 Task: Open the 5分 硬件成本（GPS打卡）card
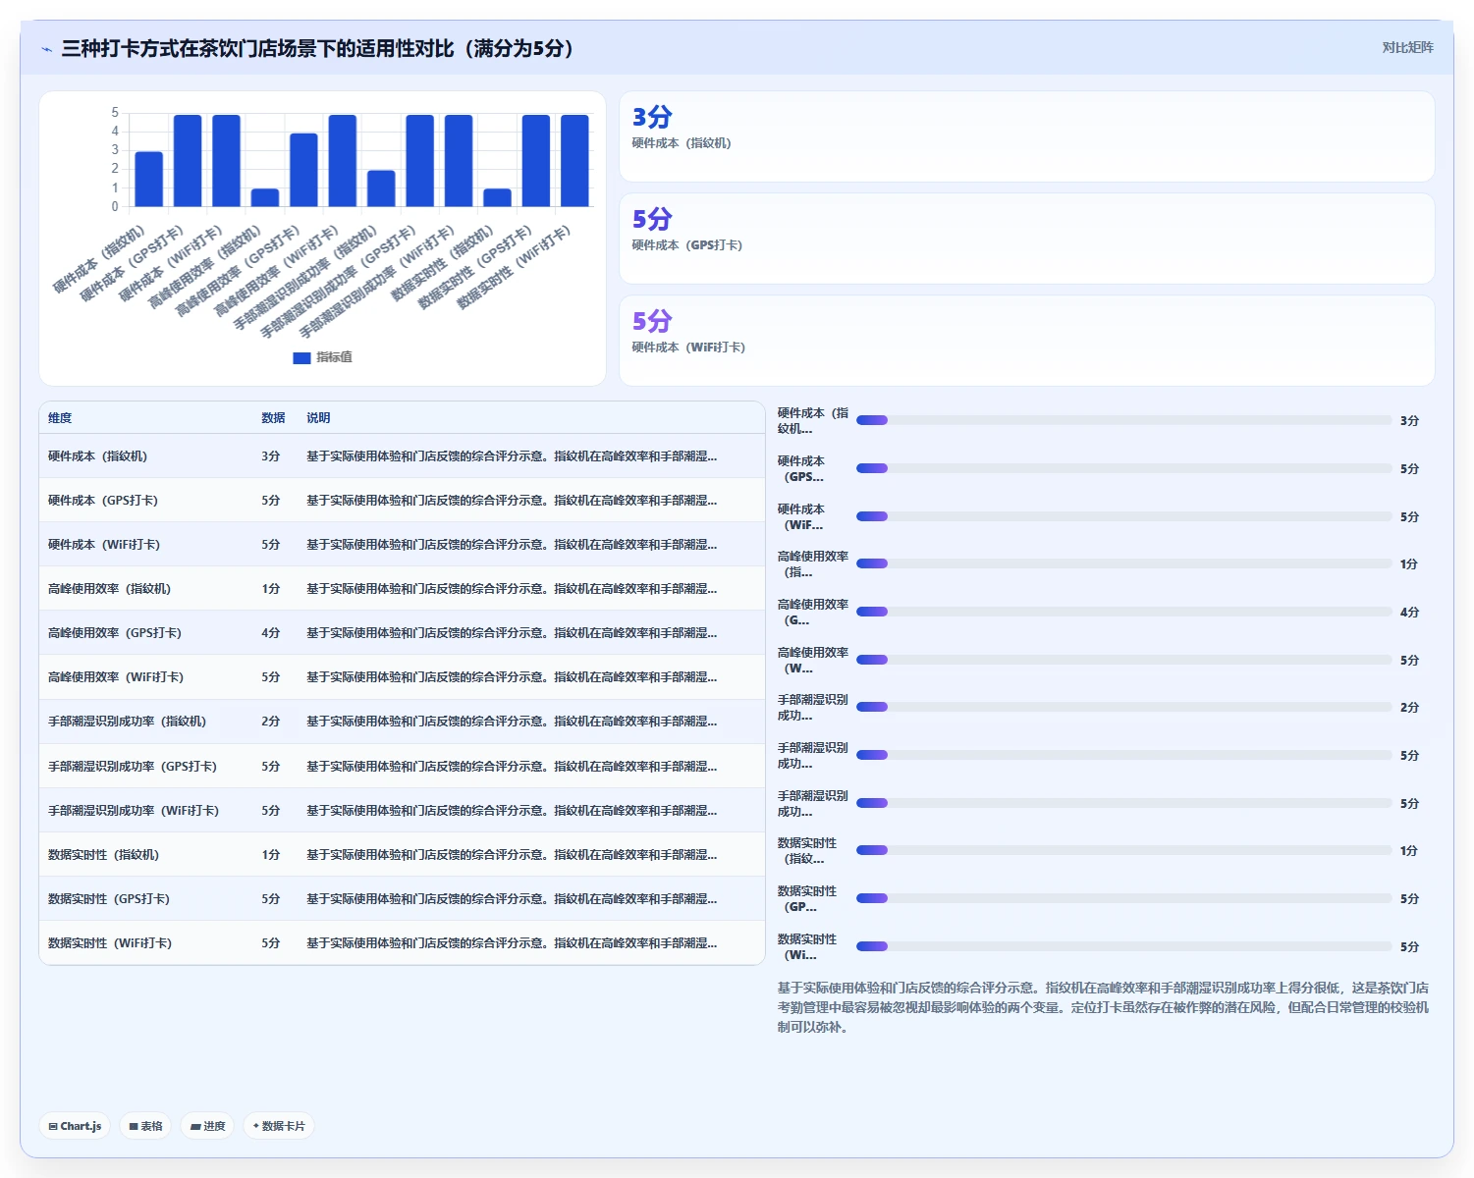point(1026,239)
